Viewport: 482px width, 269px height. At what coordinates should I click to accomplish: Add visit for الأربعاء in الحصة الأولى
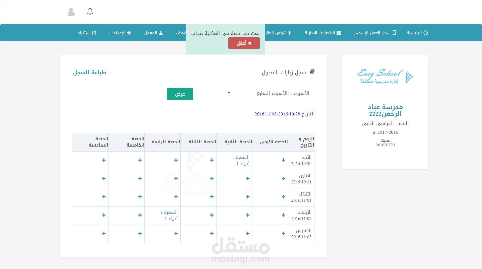point(283,215)
